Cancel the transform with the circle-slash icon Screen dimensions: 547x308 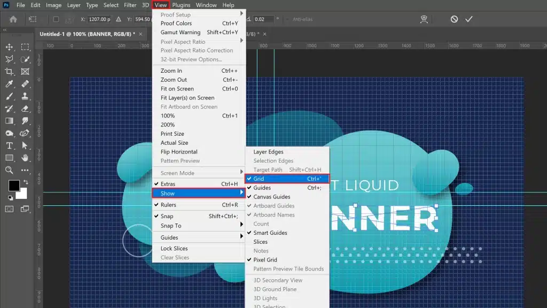(x=454, y=19)
